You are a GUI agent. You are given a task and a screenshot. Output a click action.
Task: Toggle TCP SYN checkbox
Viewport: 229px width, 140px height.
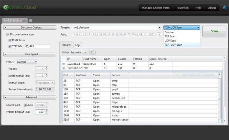pos(10,46)
